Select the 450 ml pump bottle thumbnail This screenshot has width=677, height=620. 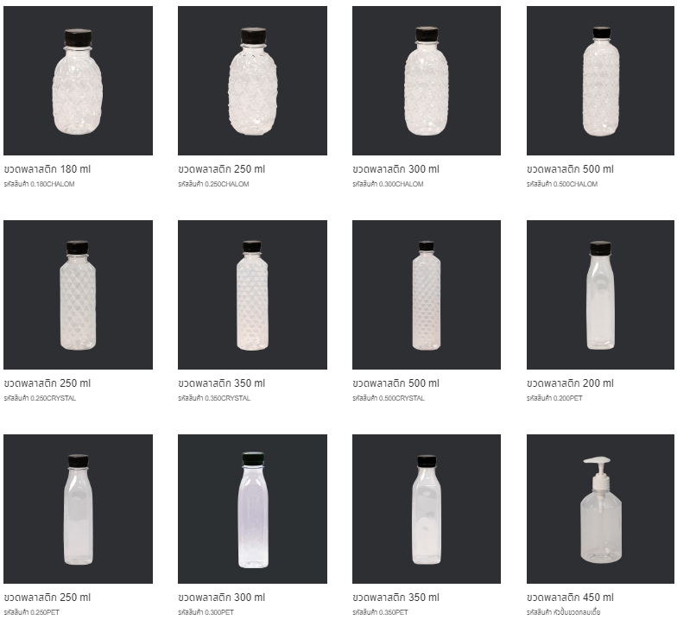pos(601,509)
